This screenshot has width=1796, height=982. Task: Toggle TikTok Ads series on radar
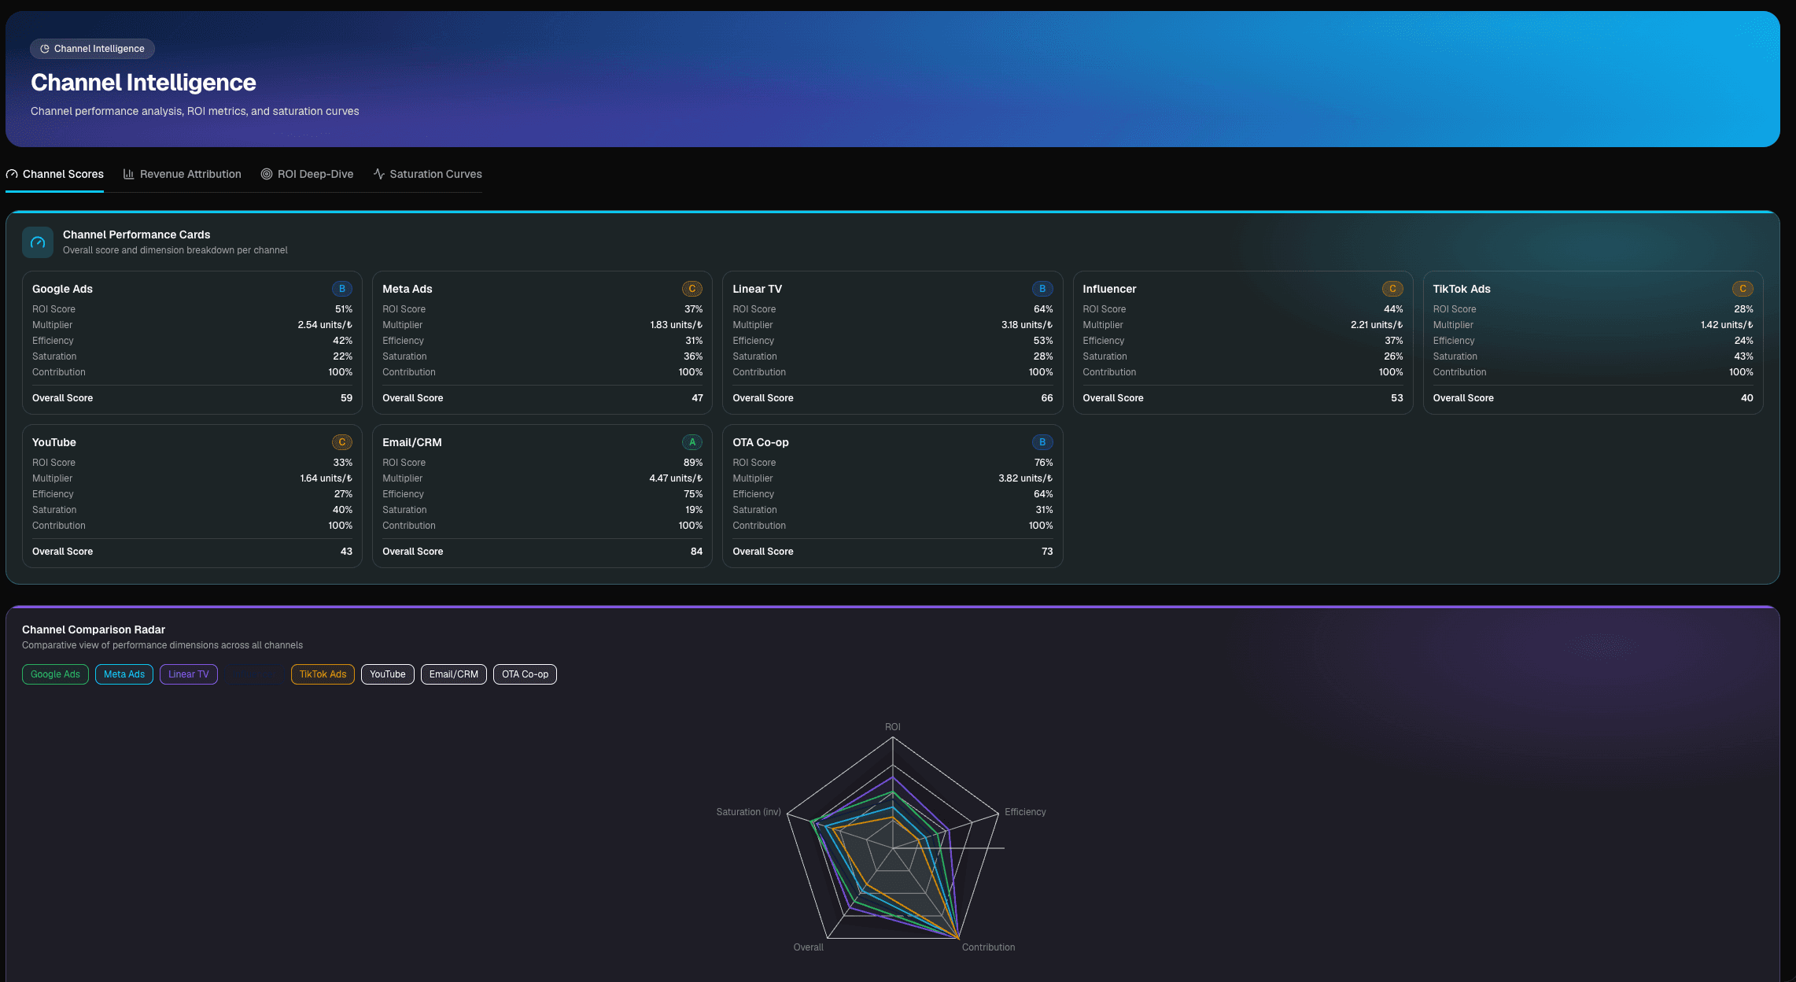[323, 674]
